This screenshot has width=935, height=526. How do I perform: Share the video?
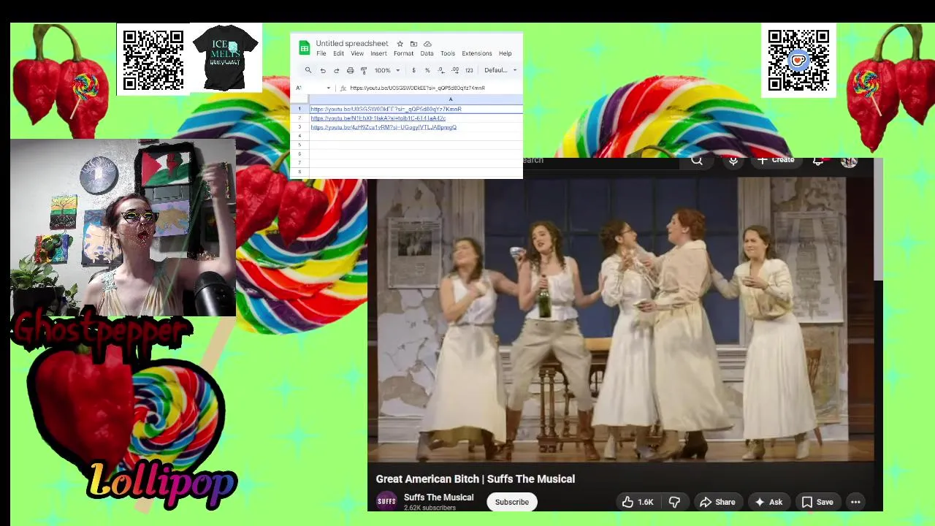pos(717,502)
